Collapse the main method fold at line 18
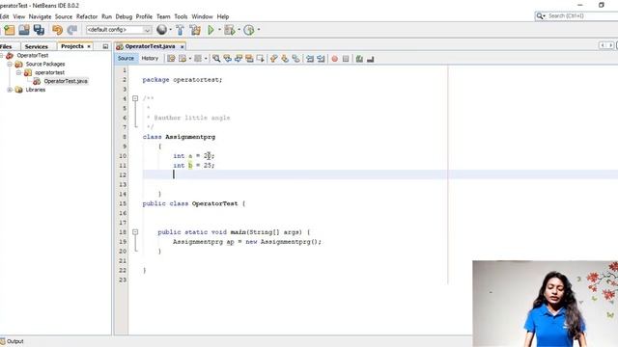This screenshot has height=347, width=618. click(135, 232)
